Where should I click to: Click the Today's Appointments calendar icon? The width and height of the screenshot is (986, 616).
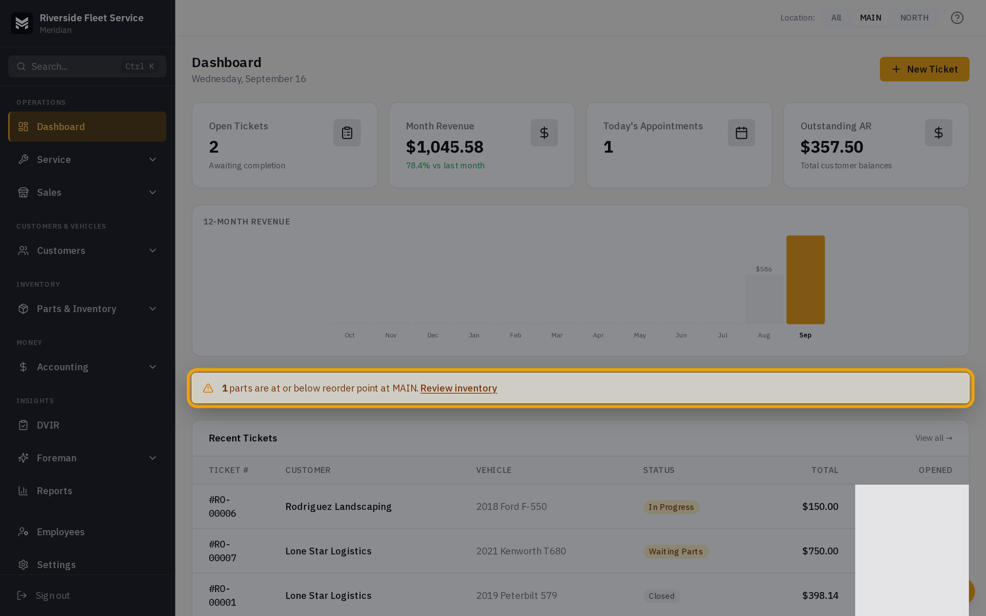click(x=741, y=133)
